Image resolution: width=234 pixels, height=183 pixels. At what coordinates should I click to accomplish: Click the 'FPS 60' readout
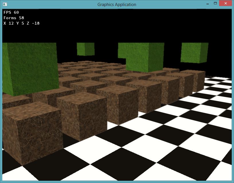11,12
